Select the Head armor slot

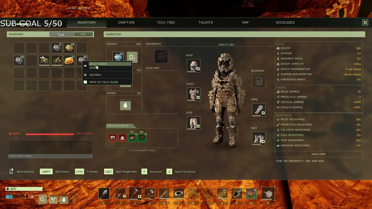coord(194,66)
